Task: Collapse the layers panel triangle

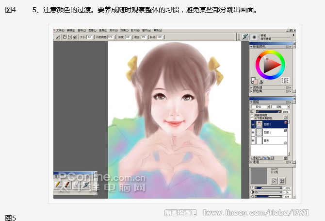Action: (251, 102)
